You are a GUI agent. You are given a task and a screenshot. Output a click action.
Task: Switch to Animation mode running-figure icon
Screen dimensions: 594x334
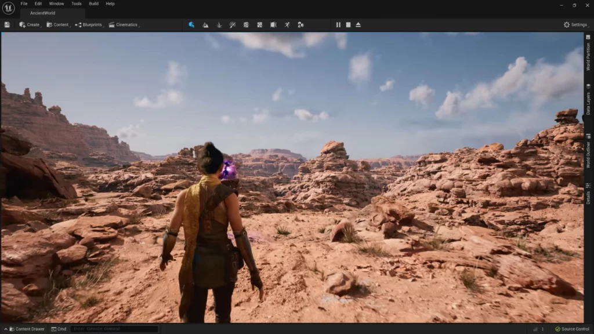point(287,24)
